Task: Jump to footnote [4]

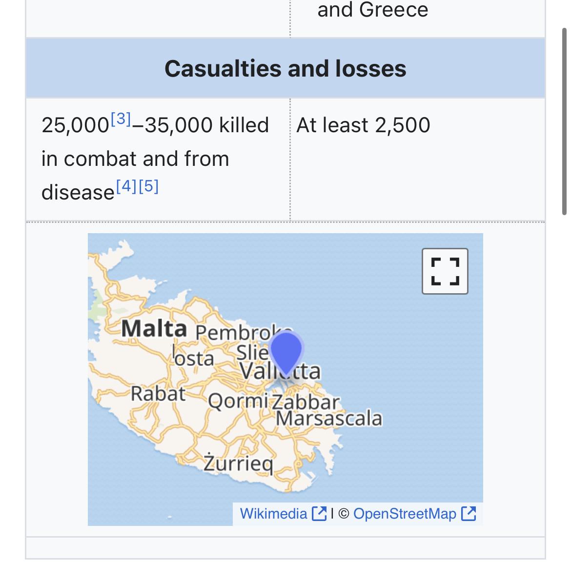Action: point(126,186)
